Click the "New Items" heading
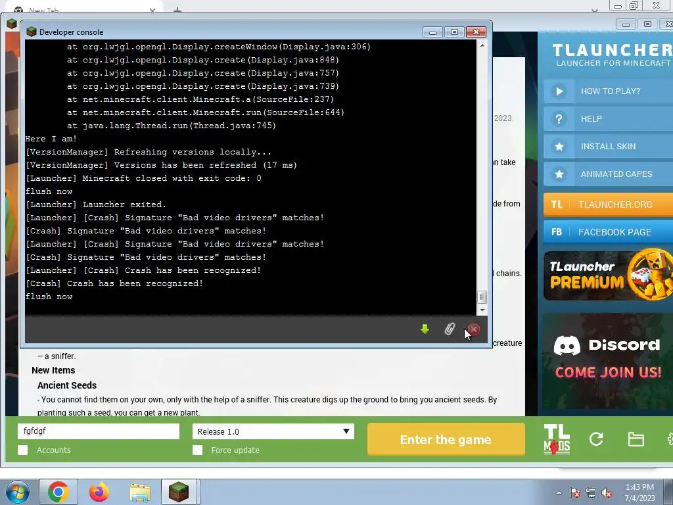This screenshot has width=673, height=505. 53,370
